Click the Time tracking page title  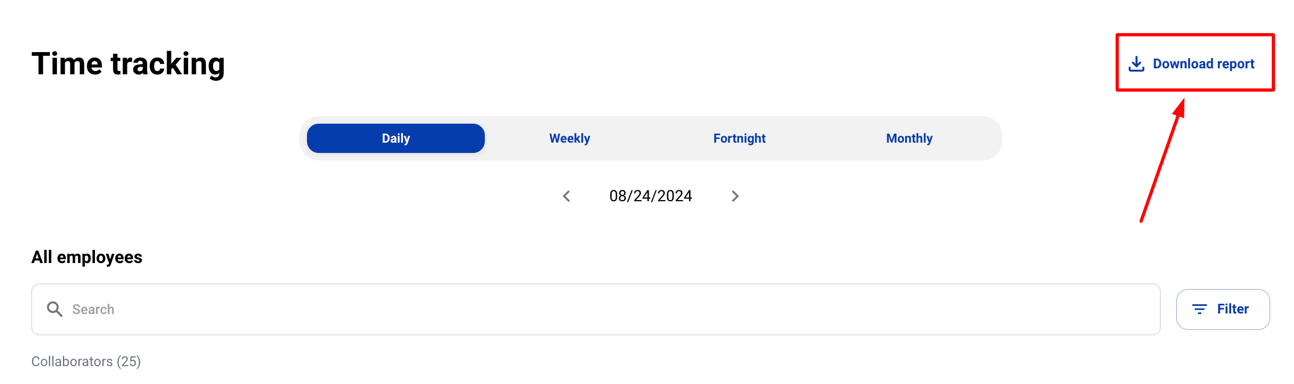(128, 64)
